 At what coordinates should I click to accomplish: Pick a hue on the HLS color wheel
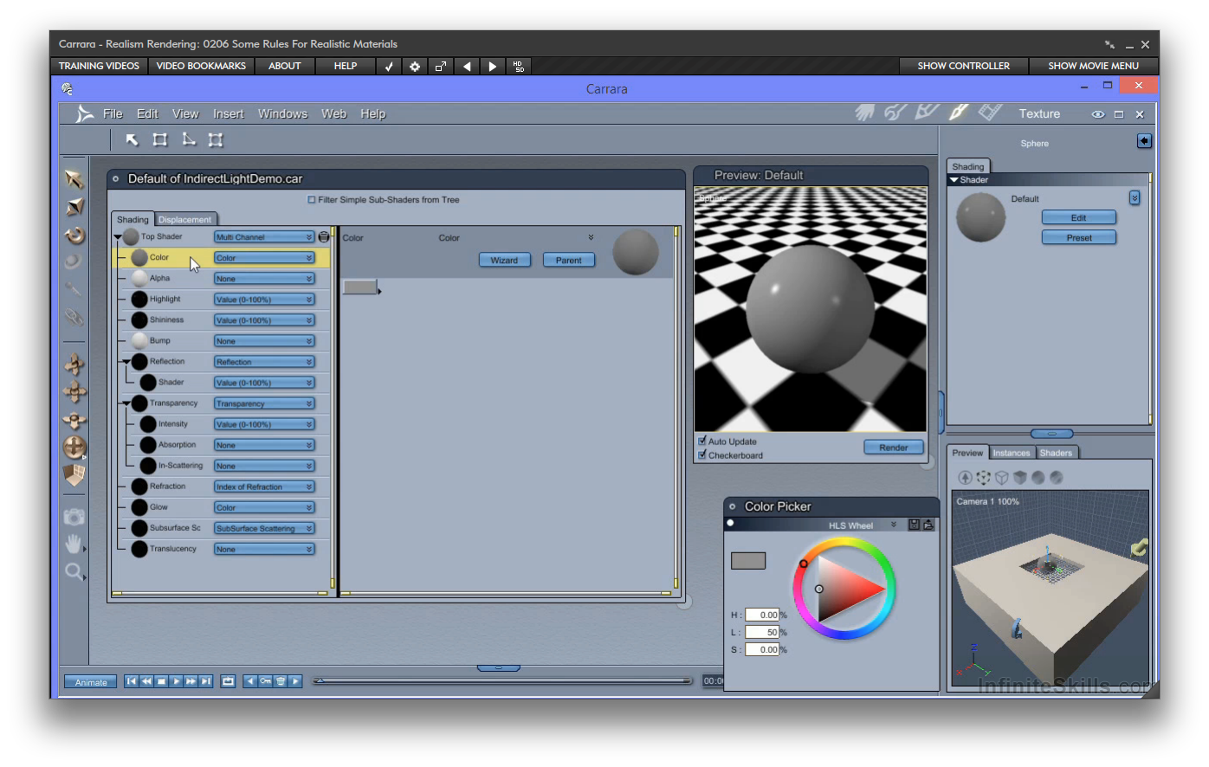tap(844, 589)
